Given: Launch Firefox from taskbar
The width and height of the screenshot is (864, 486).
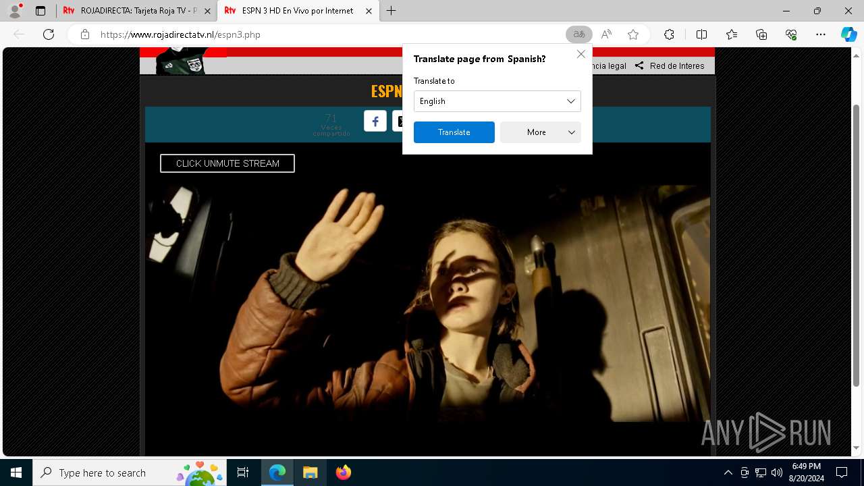Looking at the screenshot, I should pos(343,473).
